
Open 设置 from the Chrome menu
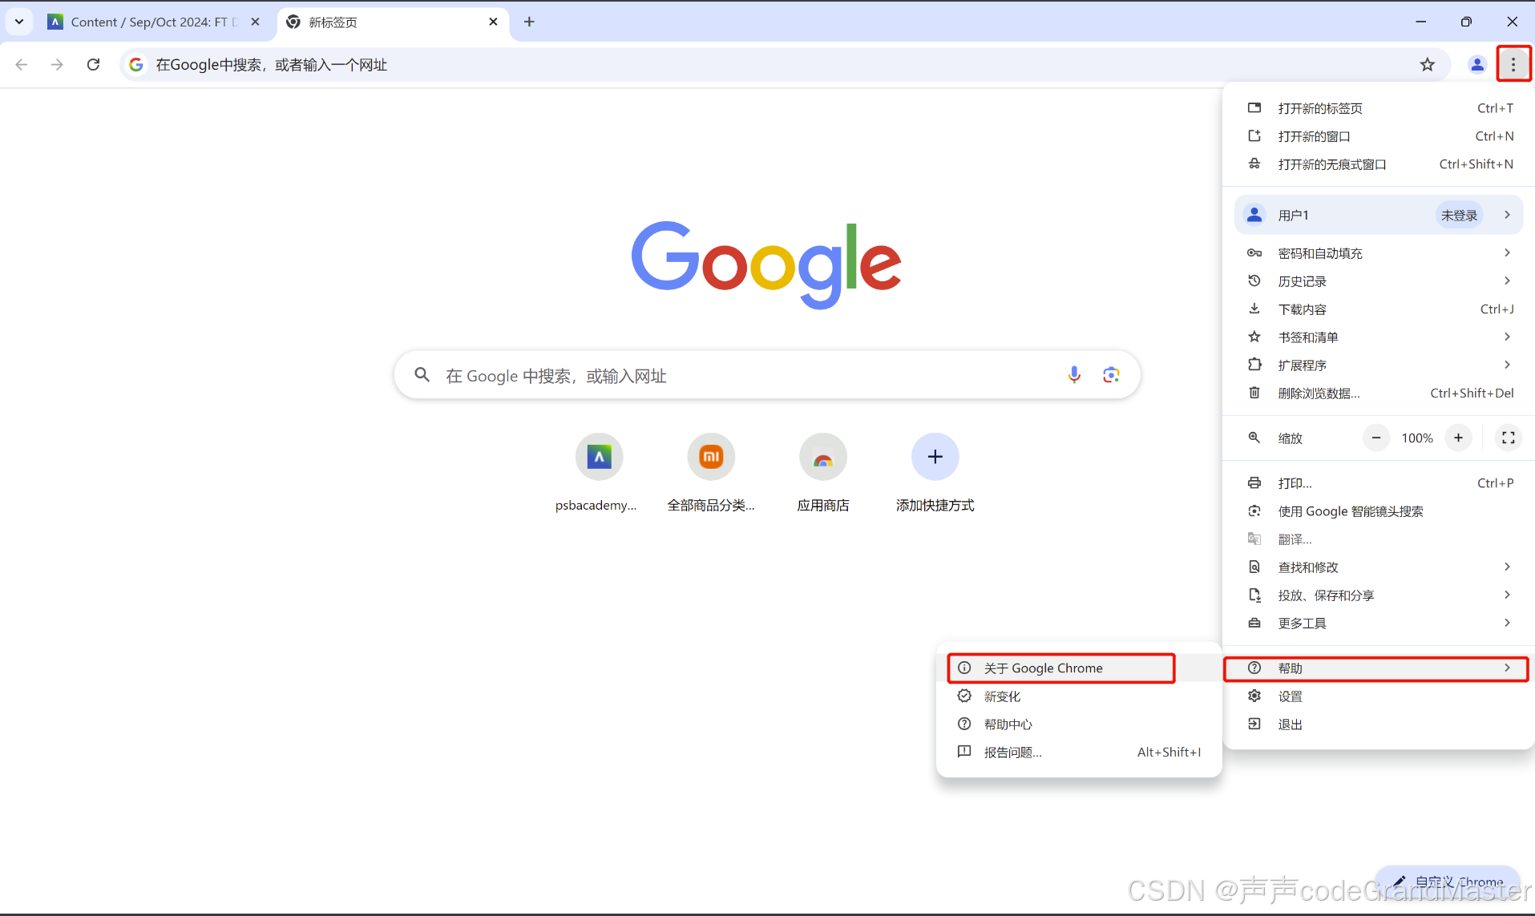click(1379, 696)
